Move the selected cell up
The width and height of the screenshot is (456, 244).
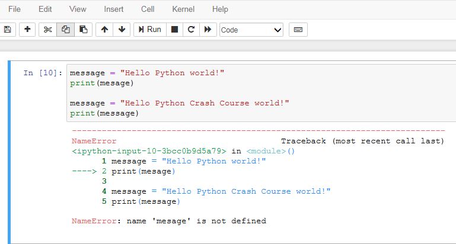tap(104, 30)
